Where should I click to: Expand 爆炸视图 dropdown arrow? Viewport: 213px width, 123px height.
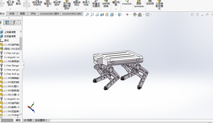[x=116, y=9]
